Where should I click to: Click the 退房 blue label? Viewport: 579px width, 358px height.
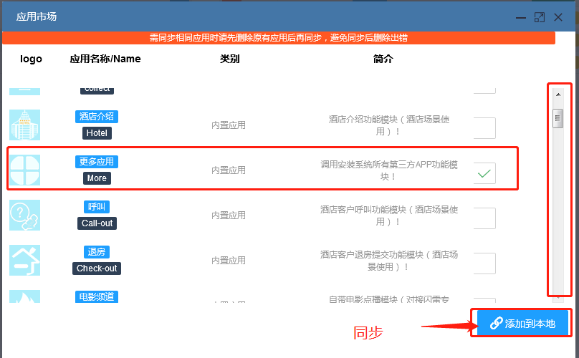pos(97,252)
